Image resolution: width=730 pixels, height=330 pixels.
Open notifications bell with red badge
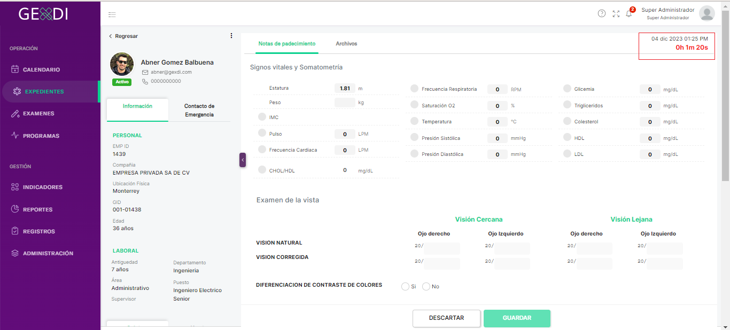click(x=629, y=13)
